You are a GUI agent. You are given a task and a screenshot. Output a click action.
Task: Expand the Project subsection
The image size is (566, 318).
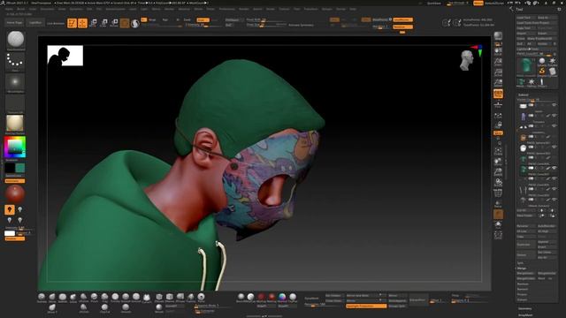tap(522, 294)
